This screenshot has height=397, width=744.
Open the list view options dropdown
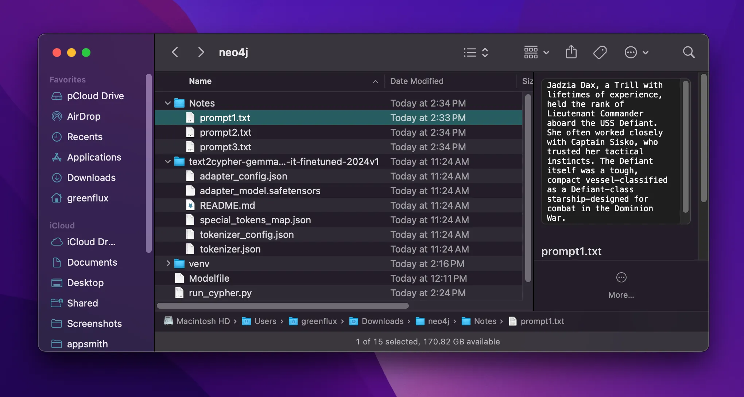tap(476, 52)
